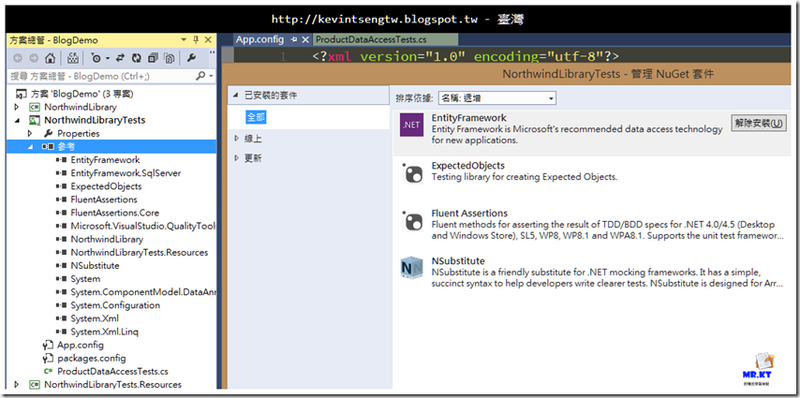
Task: Expand the NorthwindLibraryTests.Resources project arrow
Action: (17, 385)
